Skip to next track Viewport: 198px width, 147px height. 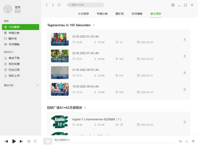pos(21,141)
